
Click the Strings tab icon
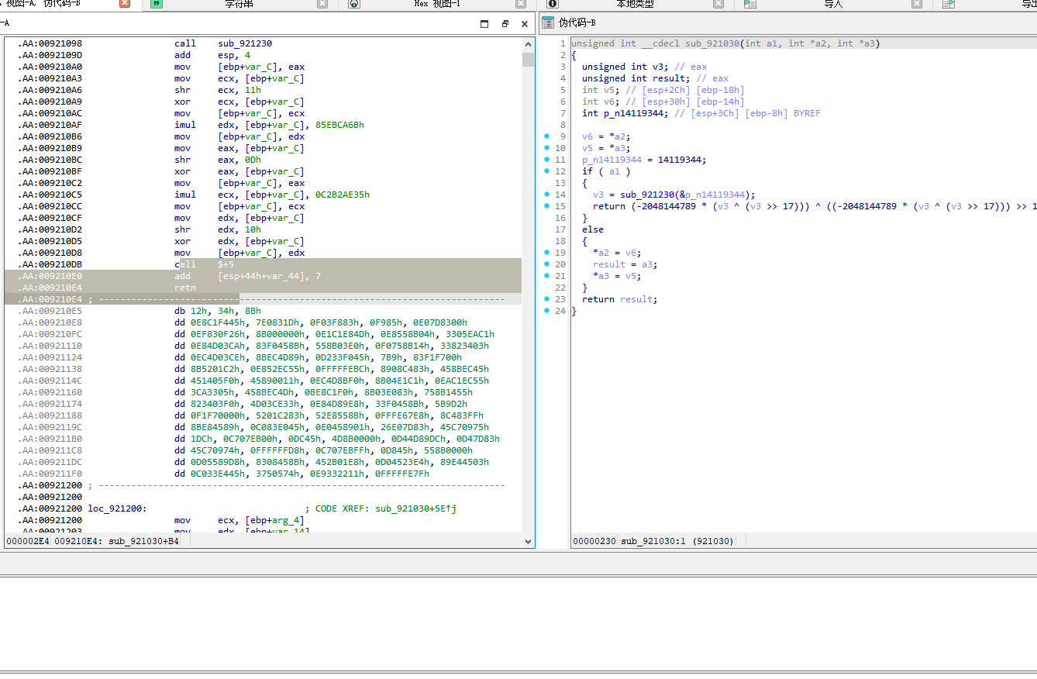[157, 4]
